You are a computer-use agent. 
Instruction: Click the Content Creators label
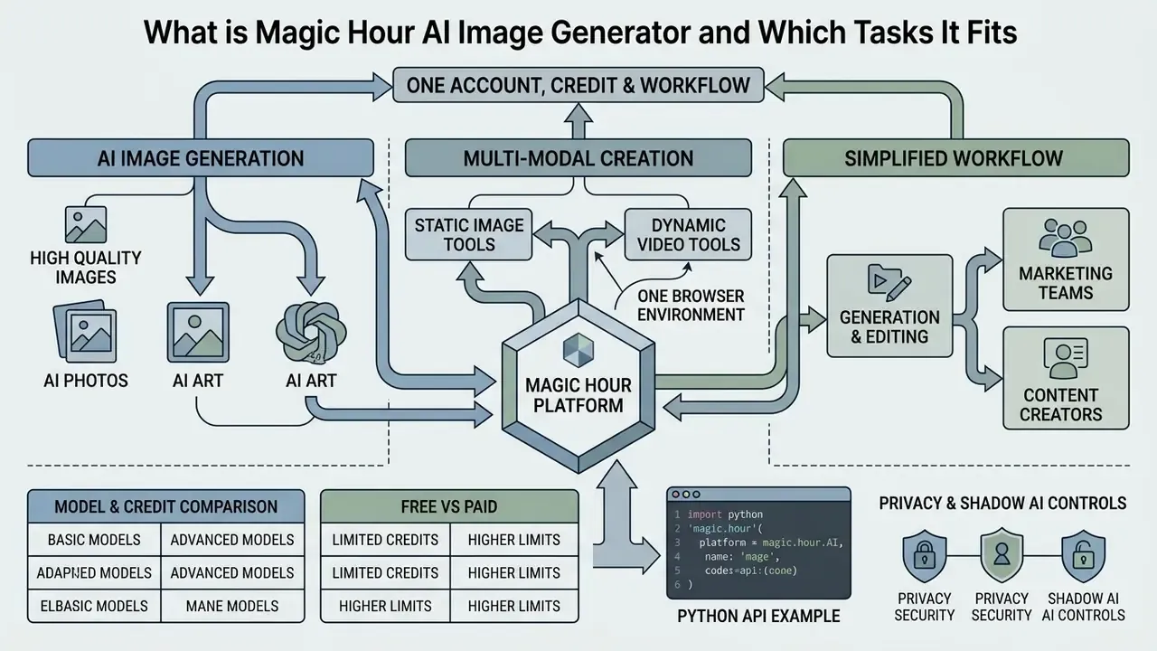pos(1061,405)
